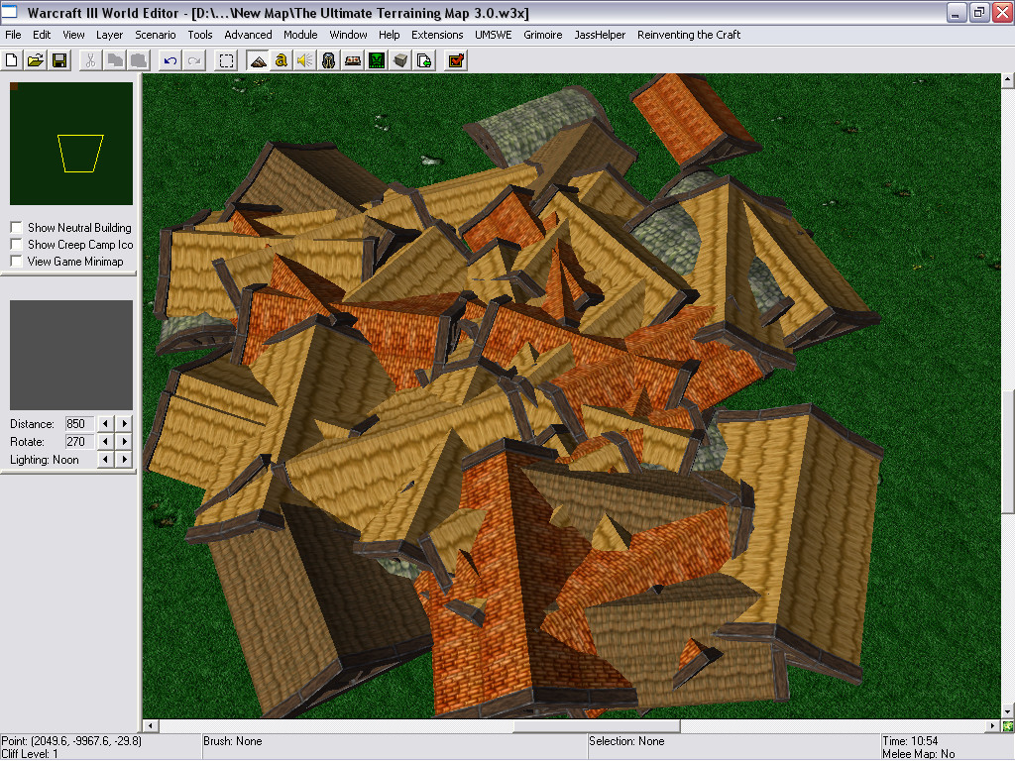Open the Object Manager cube icon
This screenshot has width=1015, height=761.
click(400, 60)
